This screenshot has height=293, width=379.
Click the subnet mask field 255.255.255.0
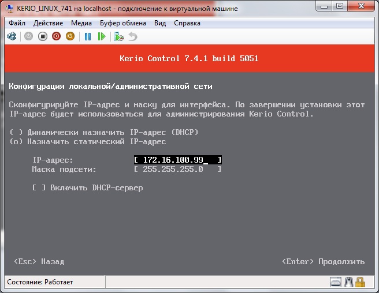178,169
